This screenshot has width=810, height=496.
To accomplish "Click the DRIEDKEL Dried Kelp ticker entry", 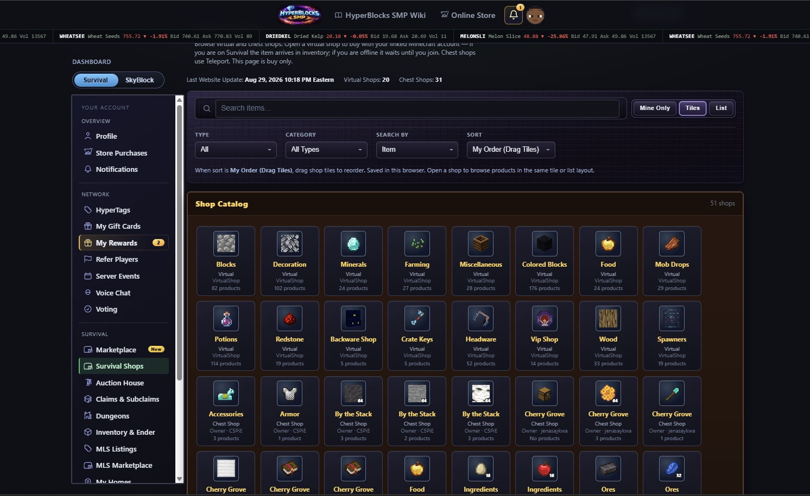I will tap(356, 36).
